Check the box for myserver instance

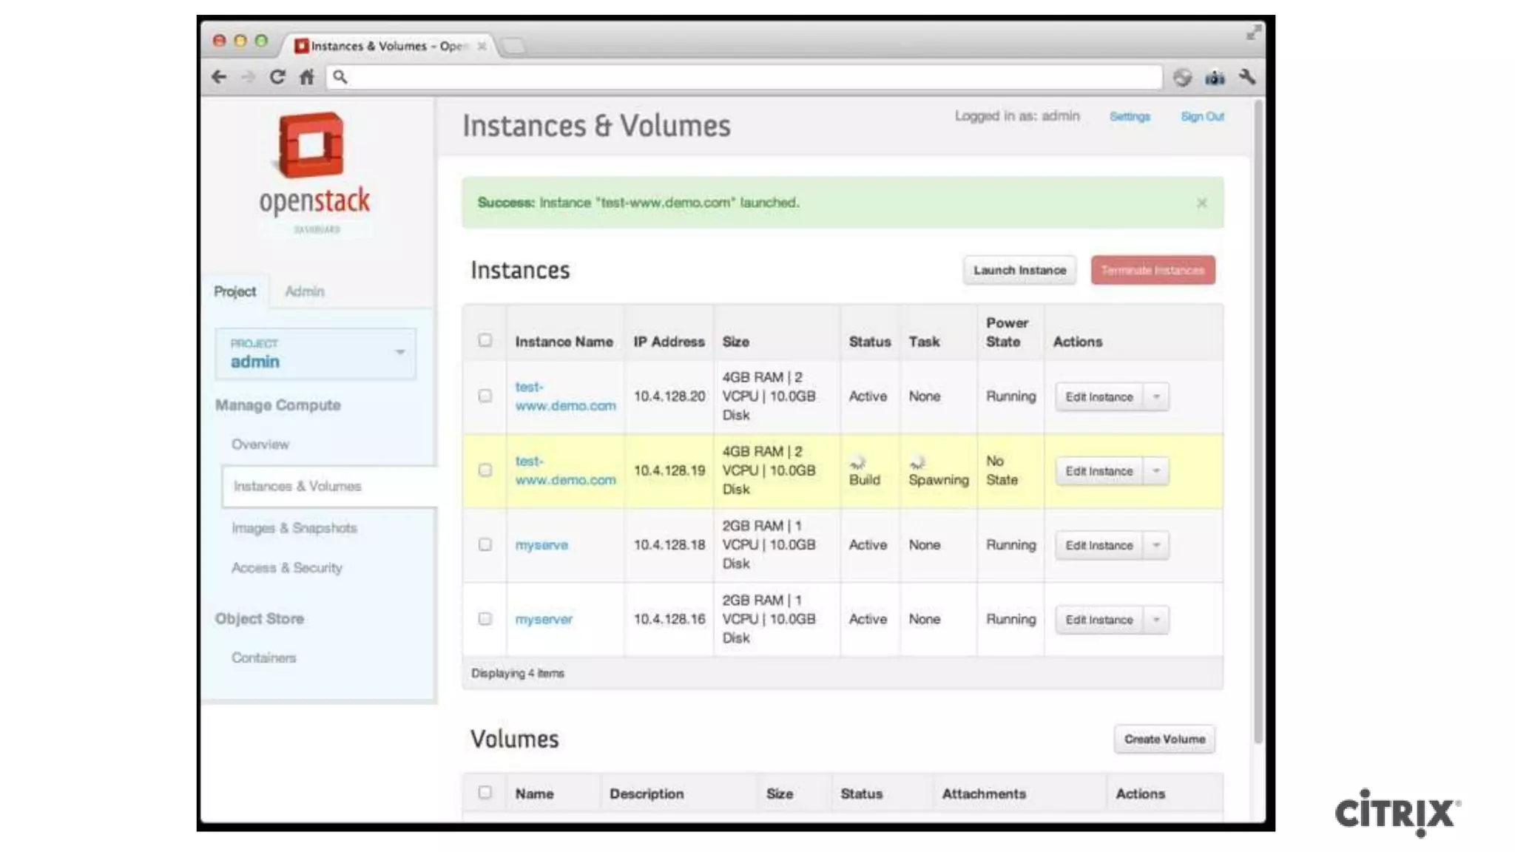485,619
